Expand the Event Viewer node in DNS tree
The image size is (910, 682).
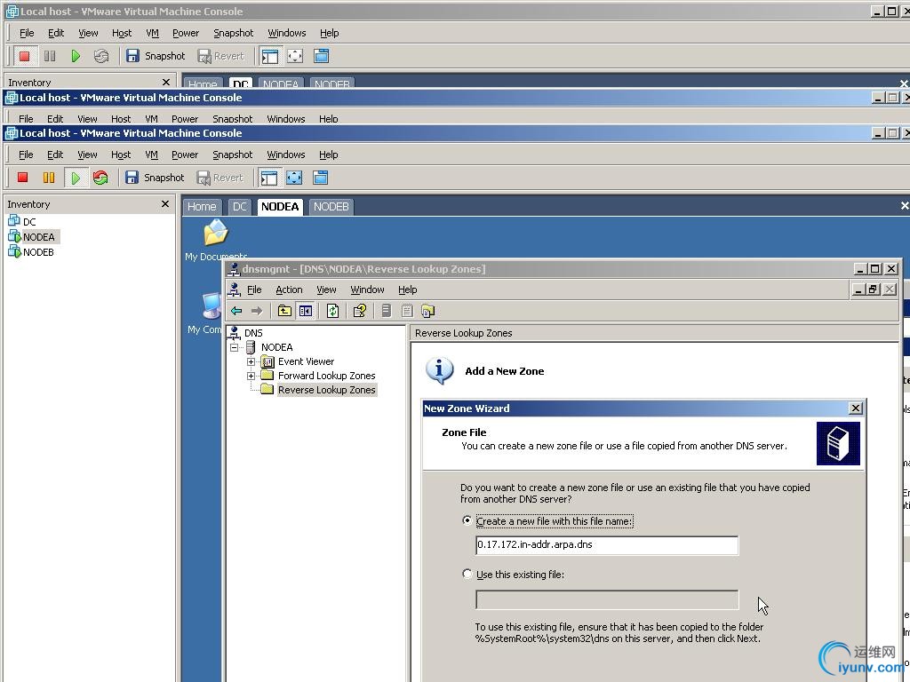(x=251, y=362)
